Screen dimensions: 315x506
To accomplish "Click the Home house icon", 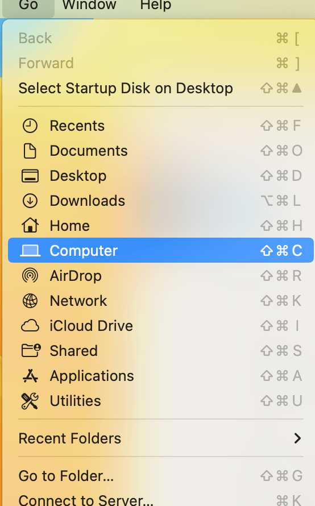I will click(x=30, y=225).
